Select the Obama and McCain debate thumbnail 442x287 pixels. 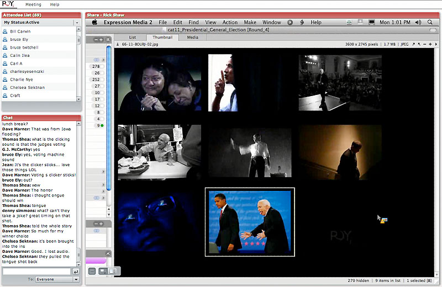250,222
